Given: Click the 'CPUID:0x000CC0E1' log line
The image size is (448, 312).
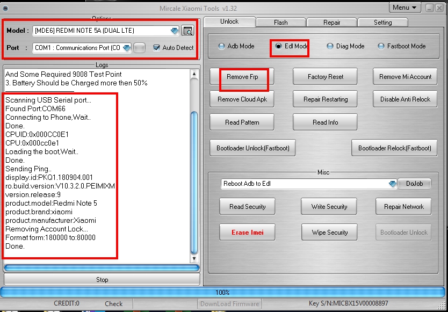Looking at the screenshot, I should click(37, 134).
